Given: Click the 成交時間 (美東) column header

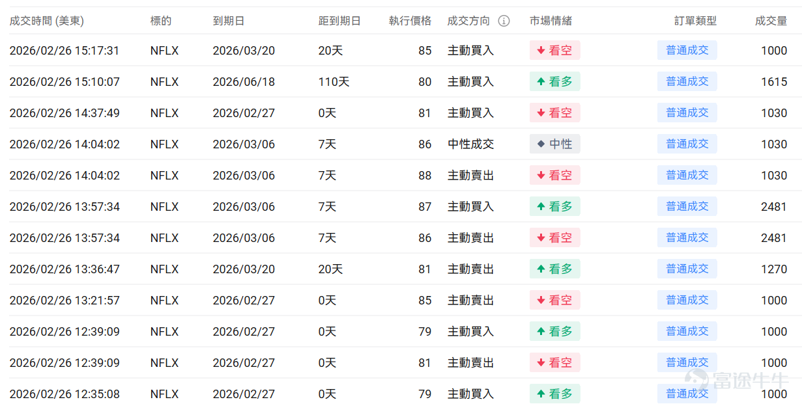Looking at the screenshot, I should tap(46, 21).
